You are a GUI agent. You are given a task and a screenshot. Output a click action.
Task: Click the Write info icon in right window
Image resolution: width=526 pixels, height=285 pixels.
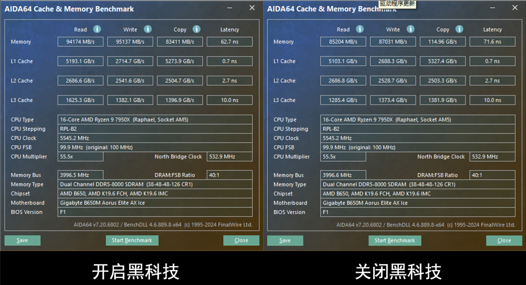pyautogui.click(x=410, y=29)
